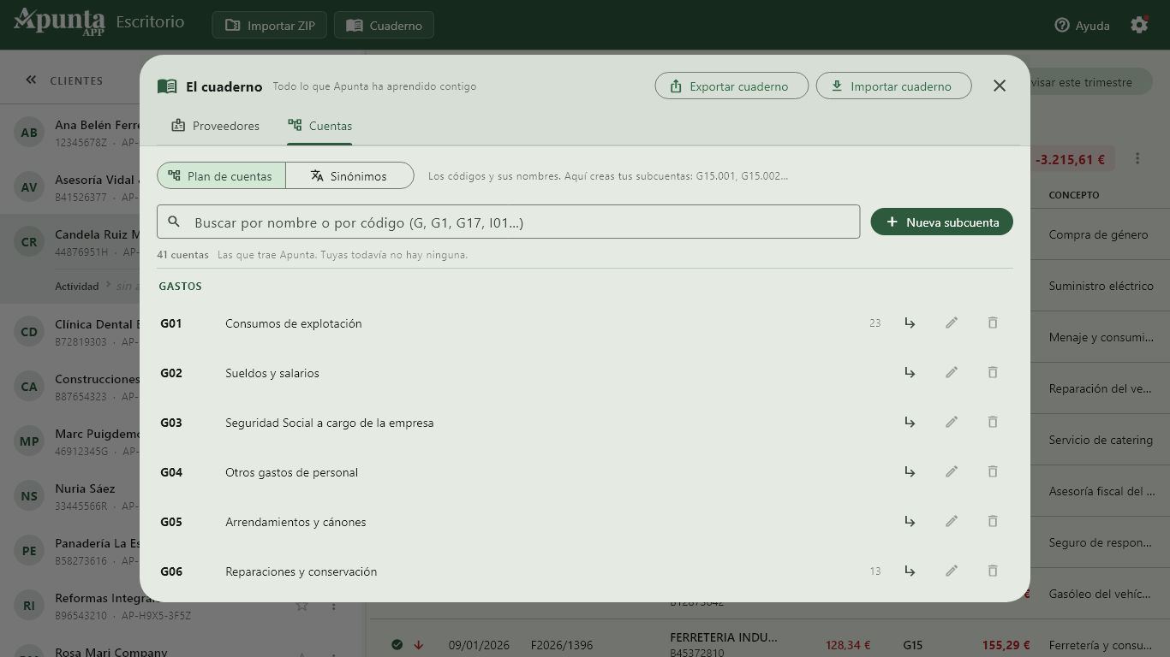Delete account G01 Consumos de explotación
This screenshot has height=657, width=1170.
click(992, 323)
